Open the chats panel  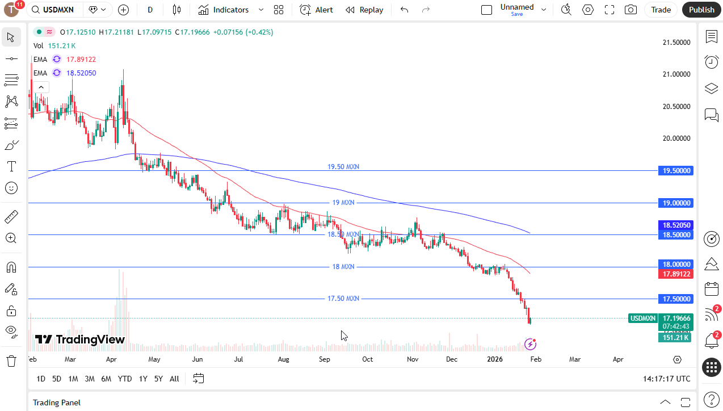point(711,115)
